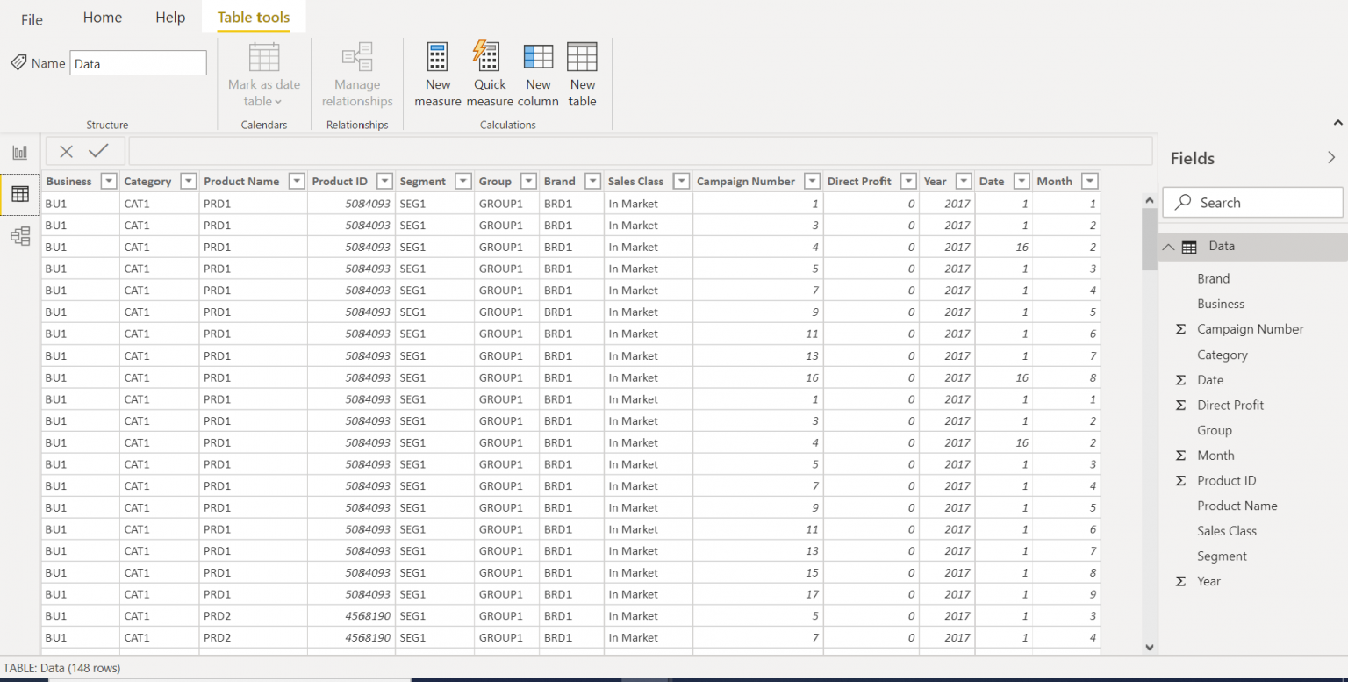Select the Quick measure tool

[x=489, y=73]
